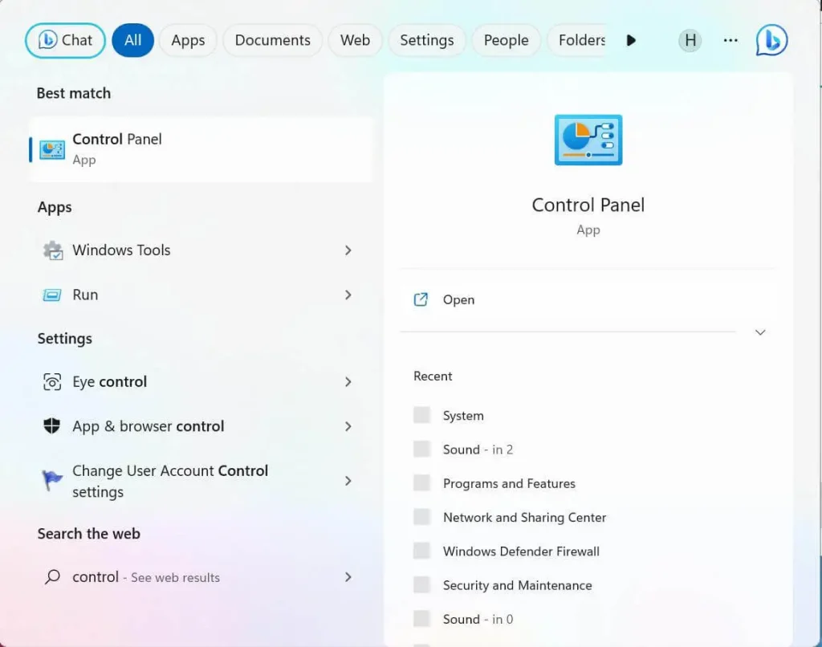Click the icon beside Windows Defender Firewall
This screenshot has height=647, width=822.
tap(421, 551)
